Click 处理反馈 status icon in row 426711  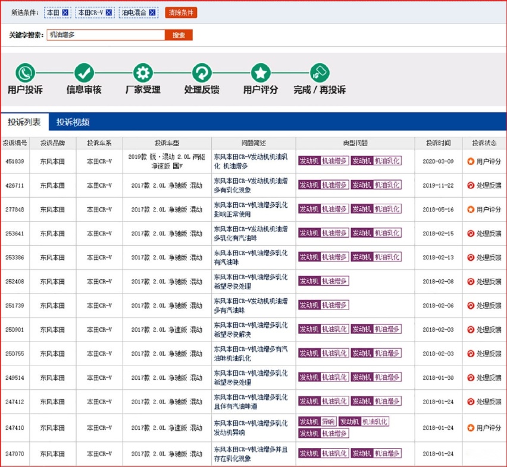pos(471,185)
